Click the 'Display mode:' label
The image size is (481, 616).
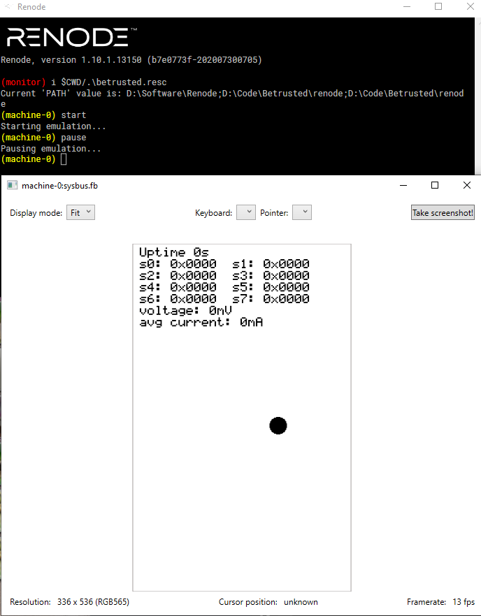36,213
